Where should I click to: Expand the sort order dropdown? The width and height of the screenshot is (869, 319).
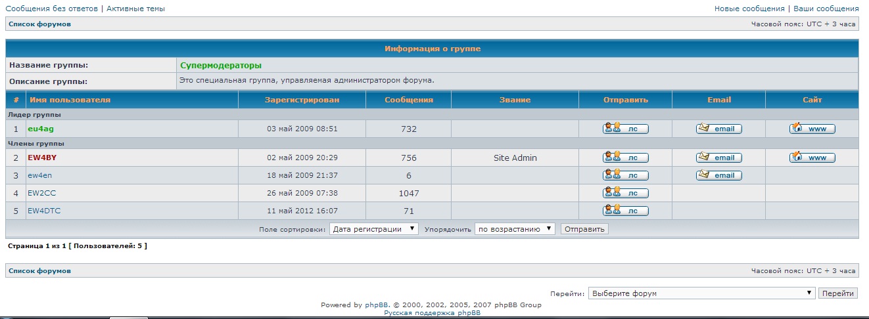pyautogui.click(x=515, y=229)
